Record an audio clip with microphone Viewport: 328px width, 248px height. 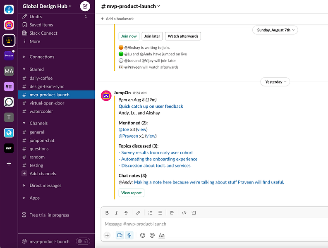(129, 235)
